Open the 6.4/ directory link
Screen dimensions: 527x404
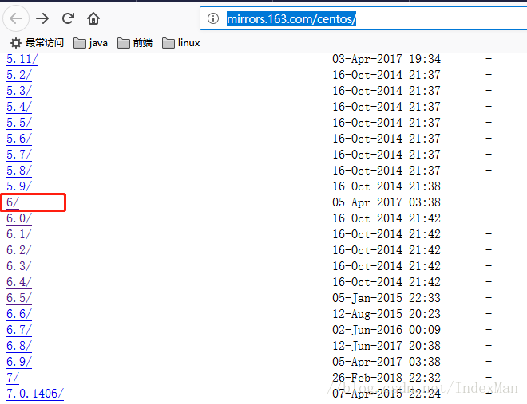[19, 282]
